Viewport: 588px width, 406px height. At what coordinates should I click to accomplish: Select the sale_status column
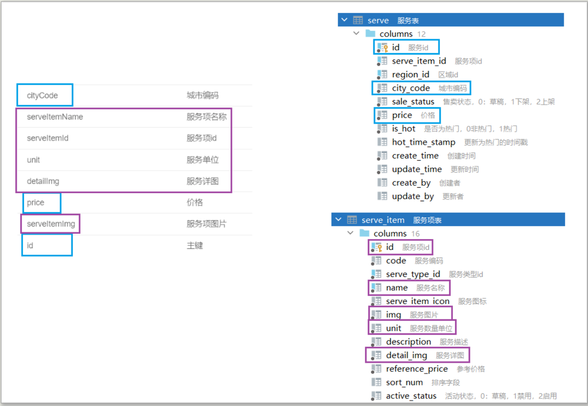coord(413,101)
